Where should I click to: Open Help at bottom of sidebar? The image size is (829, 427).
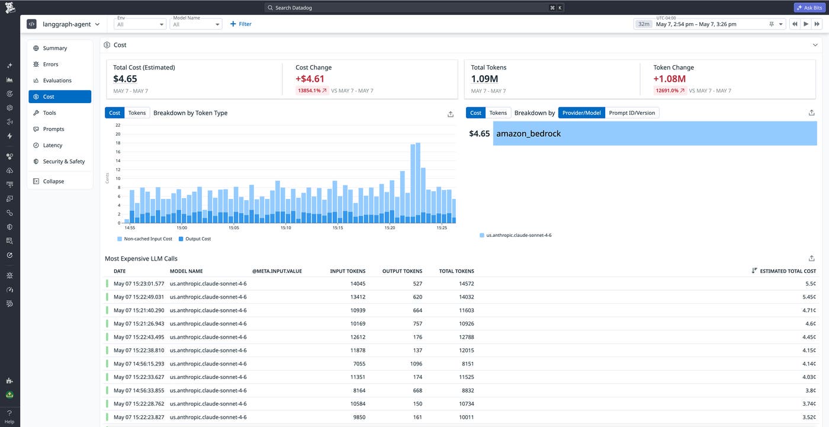click(x=9, y=417)
